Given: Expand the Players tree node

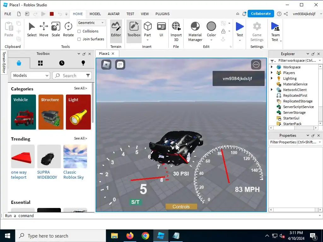Looking at the screenshot, I should coord(272,72).
